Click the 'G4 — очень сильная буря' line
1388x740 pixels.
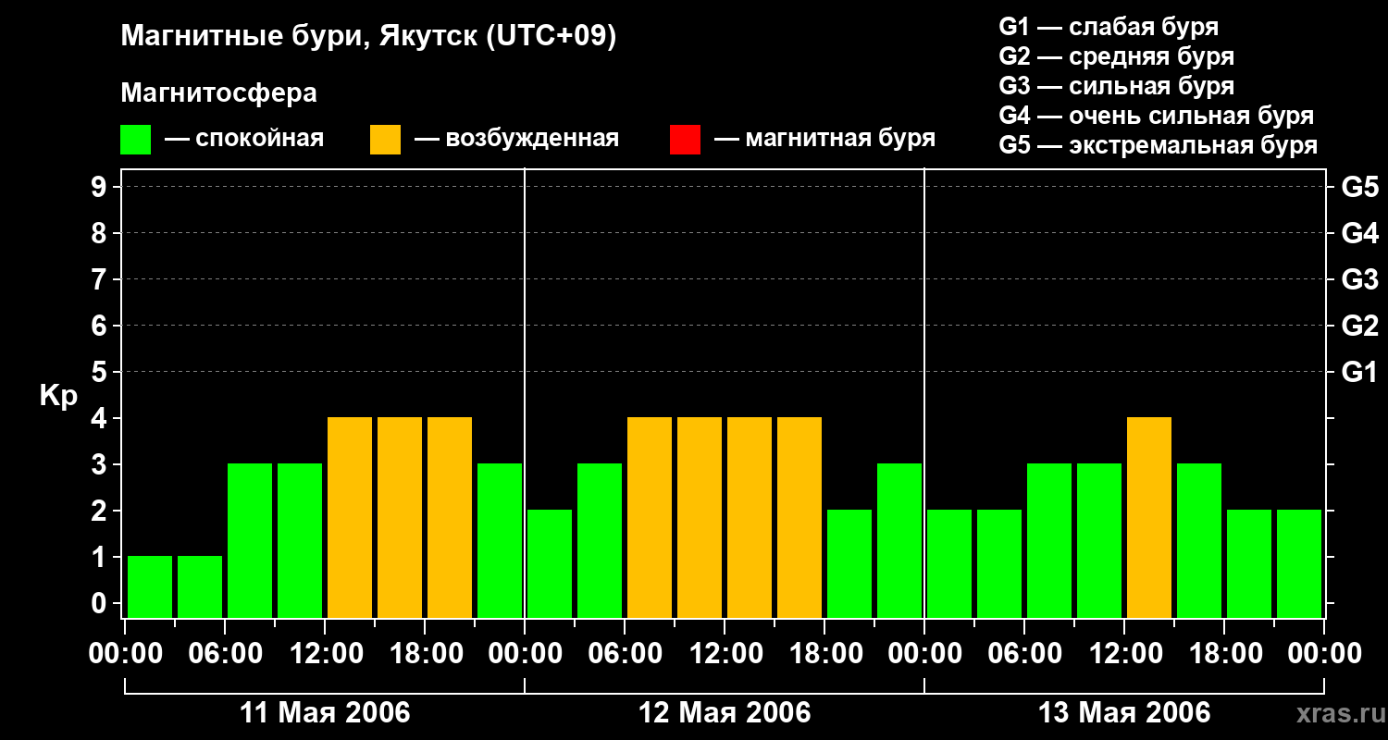point(1156,116)
